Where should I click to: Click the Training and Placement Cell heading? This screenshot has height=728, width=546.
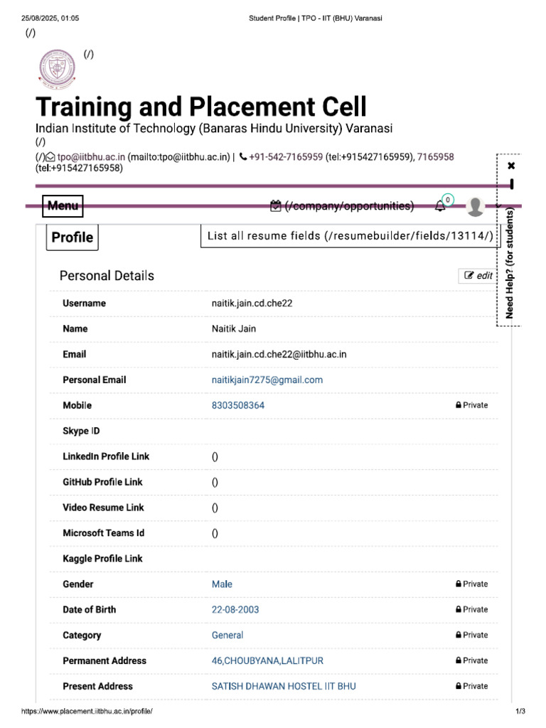click(201, 107)
